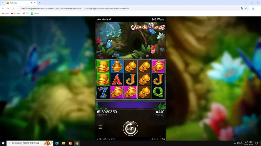Open the YouTube bookmark
This screenshot has width=261, height=146.
(16, 13)
